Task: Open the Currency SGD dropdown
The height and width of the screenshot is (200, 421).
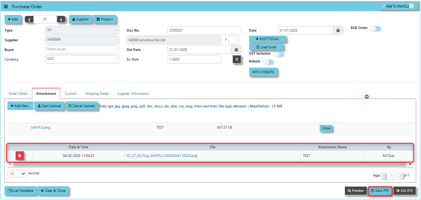Action: pyautogui.click(x=82, y=59)
